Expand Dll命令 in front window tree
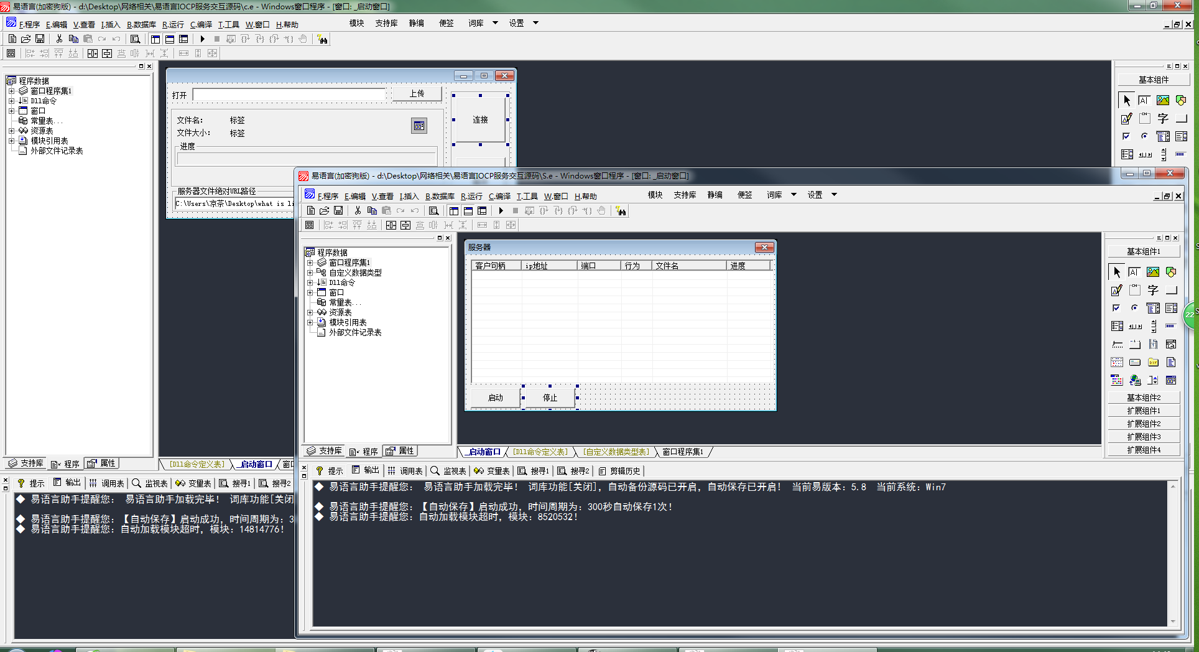The height and width of the screenshot is (652, 1199). coord(310,282)
